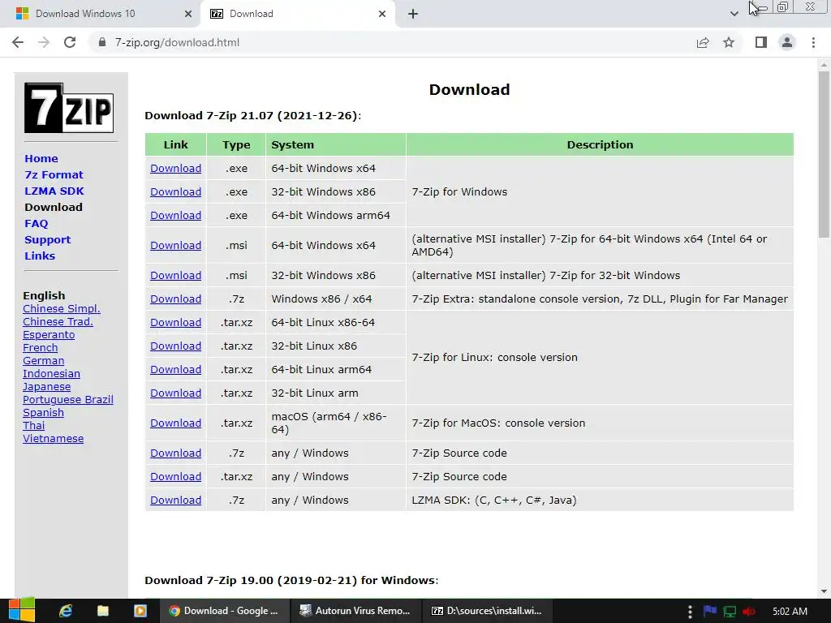The width and height of the screenshot is (831, 623).
Task: Switch to Autorun Virus Remover taskbar window
Action: 355,611
